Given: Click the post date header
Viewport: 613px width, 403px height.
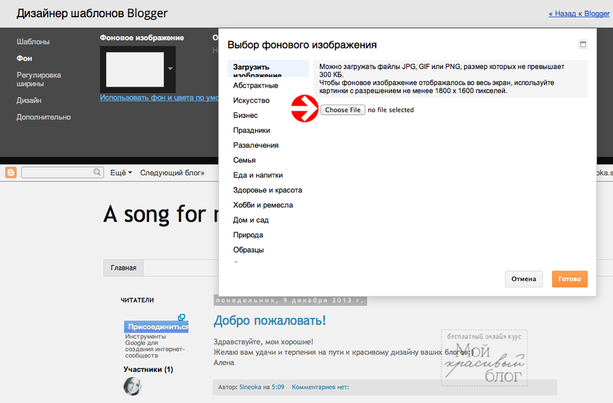Looking at the screenshot, I should point(290,300).
